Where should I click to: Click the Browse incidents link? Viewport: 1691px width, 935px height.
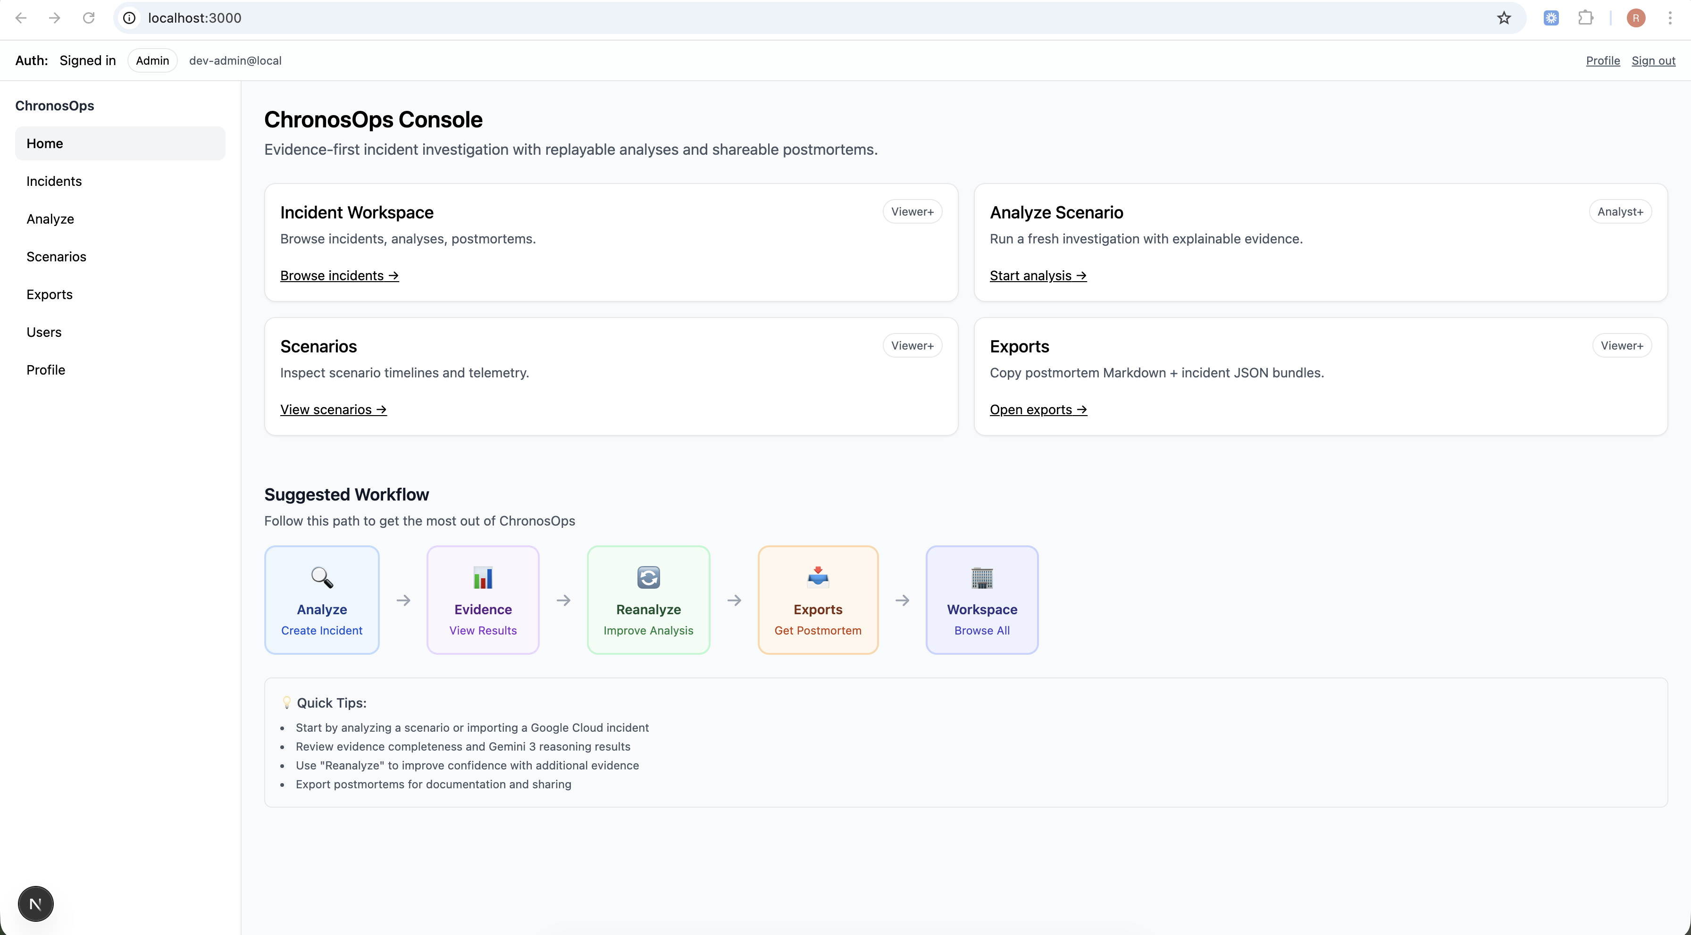tap(339, 275)
